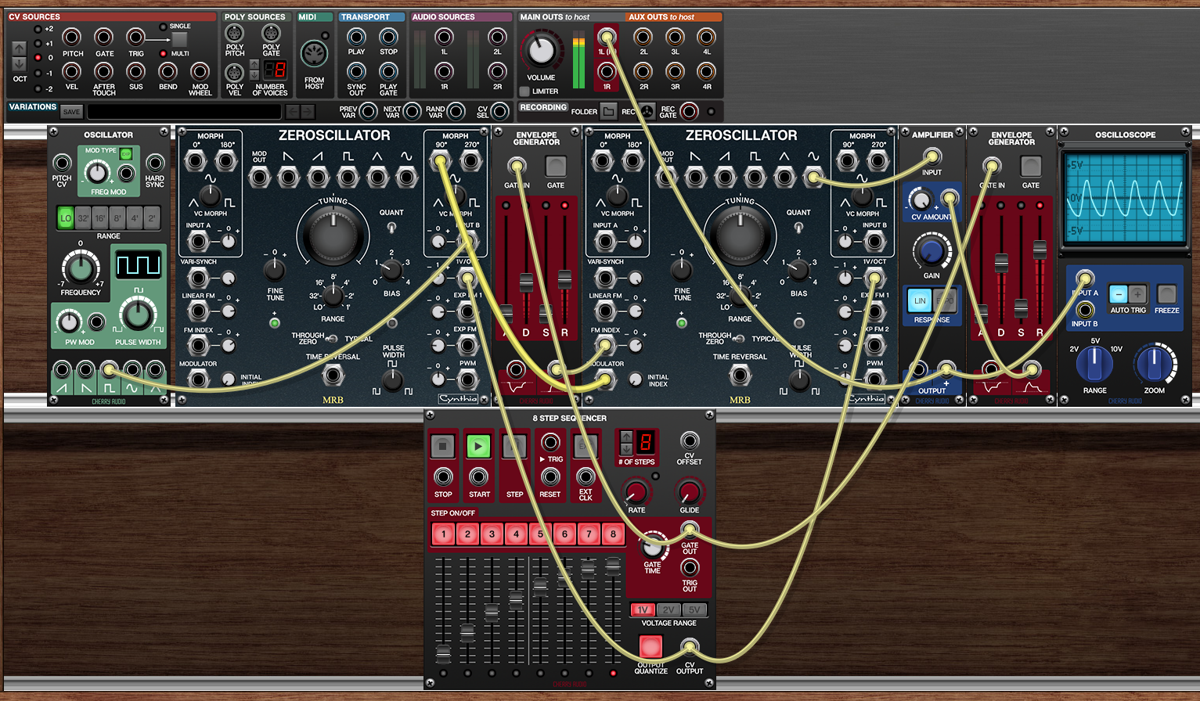Click the STEP button on 8 Step Sequencer

coord(514,446)
